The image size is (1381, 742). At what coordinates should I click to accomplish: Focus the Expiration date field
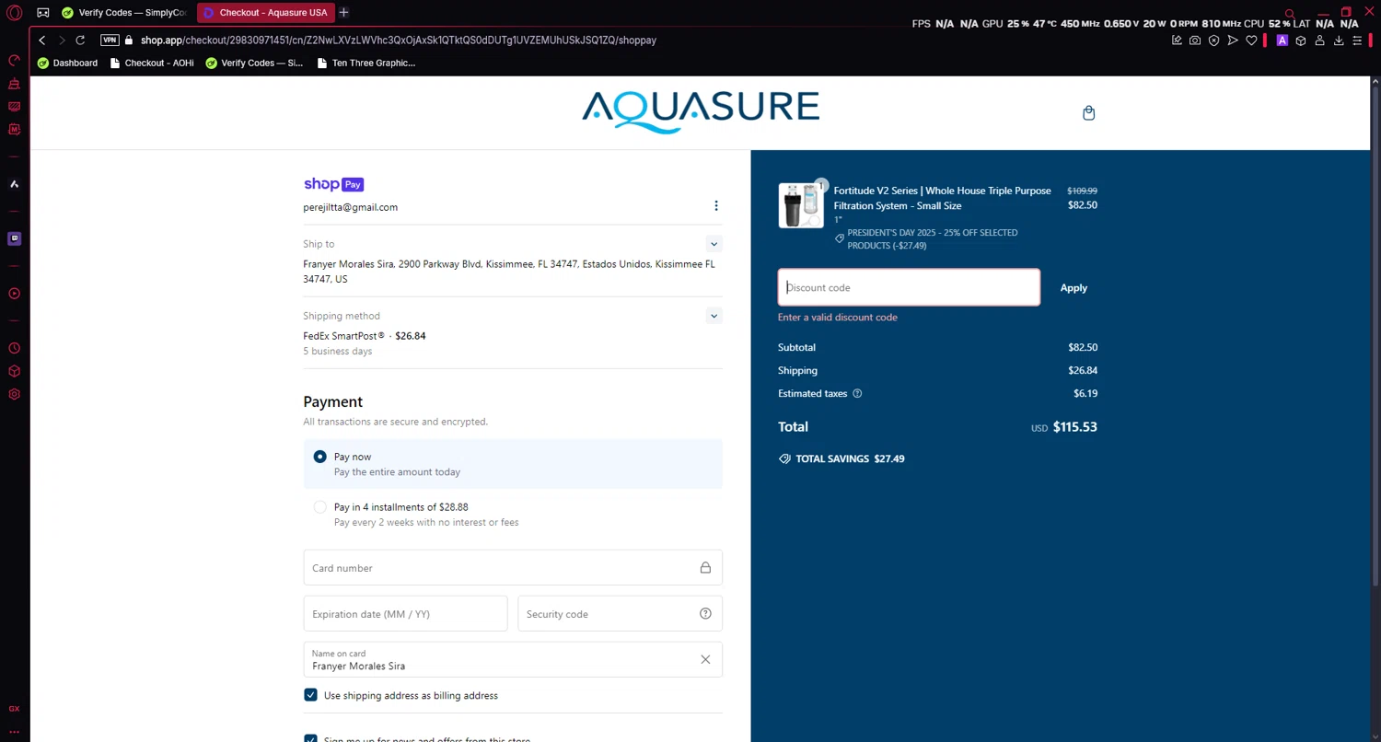405,614
